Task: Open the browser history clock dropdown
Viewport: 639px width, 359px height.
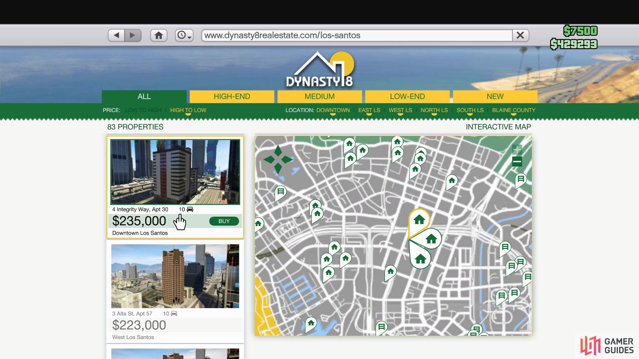Action: click(x=184, y=35)
